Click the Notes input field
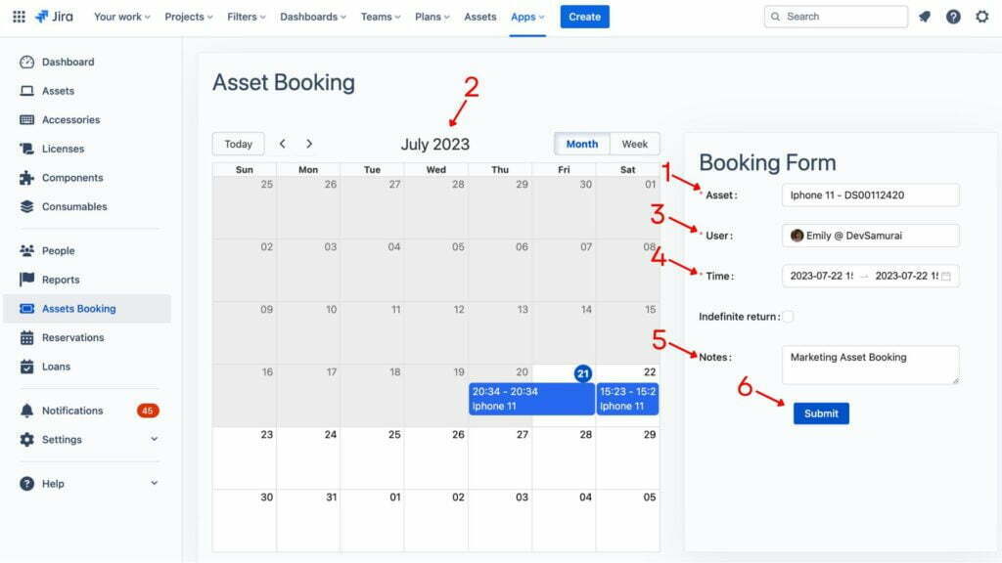Screen dimensions: 1002x563 870,365
